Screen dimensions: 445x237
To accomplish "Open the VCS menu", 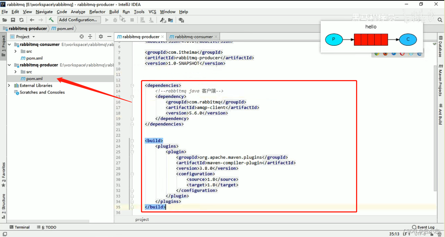I will coord(153,12).
